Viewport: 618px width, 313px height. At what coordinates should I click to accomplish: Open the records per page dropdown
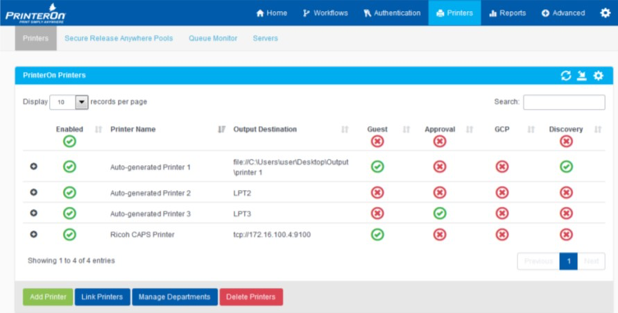69,102
